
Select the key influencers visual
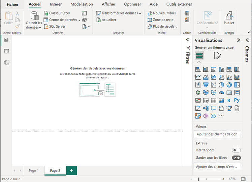point(198,108)
